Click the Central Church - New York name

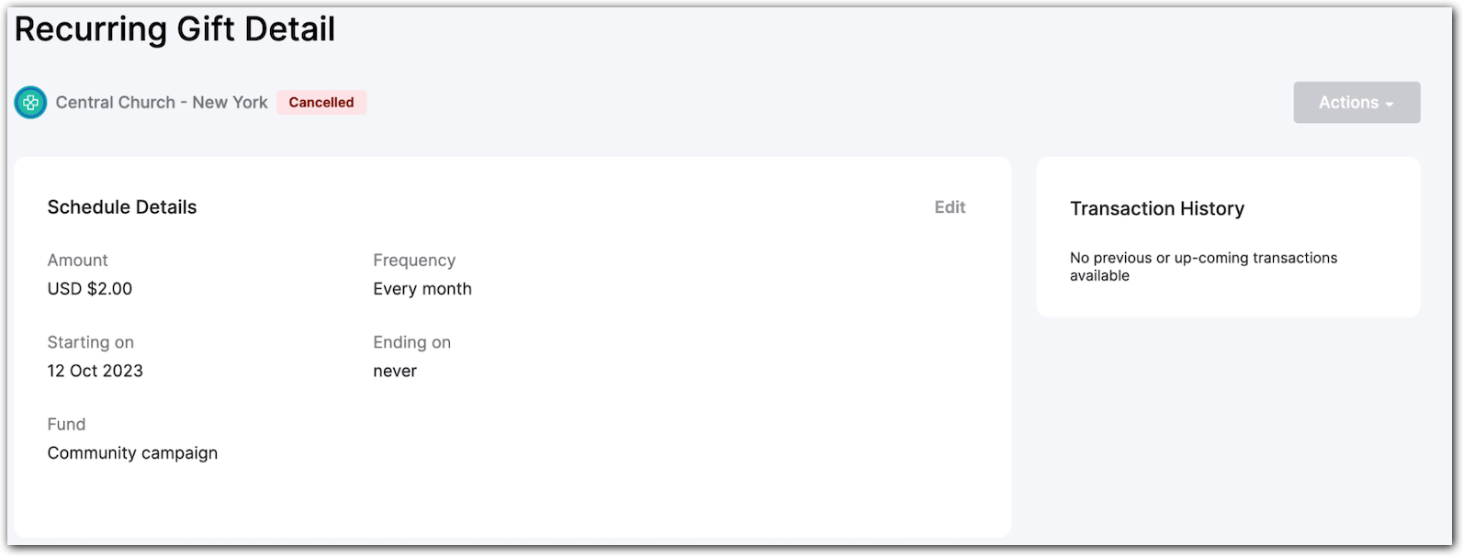pos(162,102)
